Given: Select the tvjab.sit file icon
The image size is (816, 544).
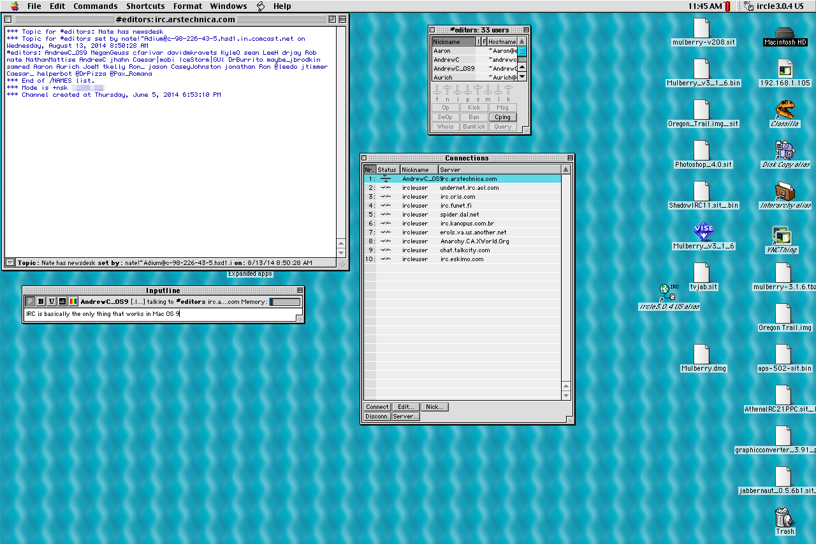Looking at the screenshot, I should [x=703, y=277].
